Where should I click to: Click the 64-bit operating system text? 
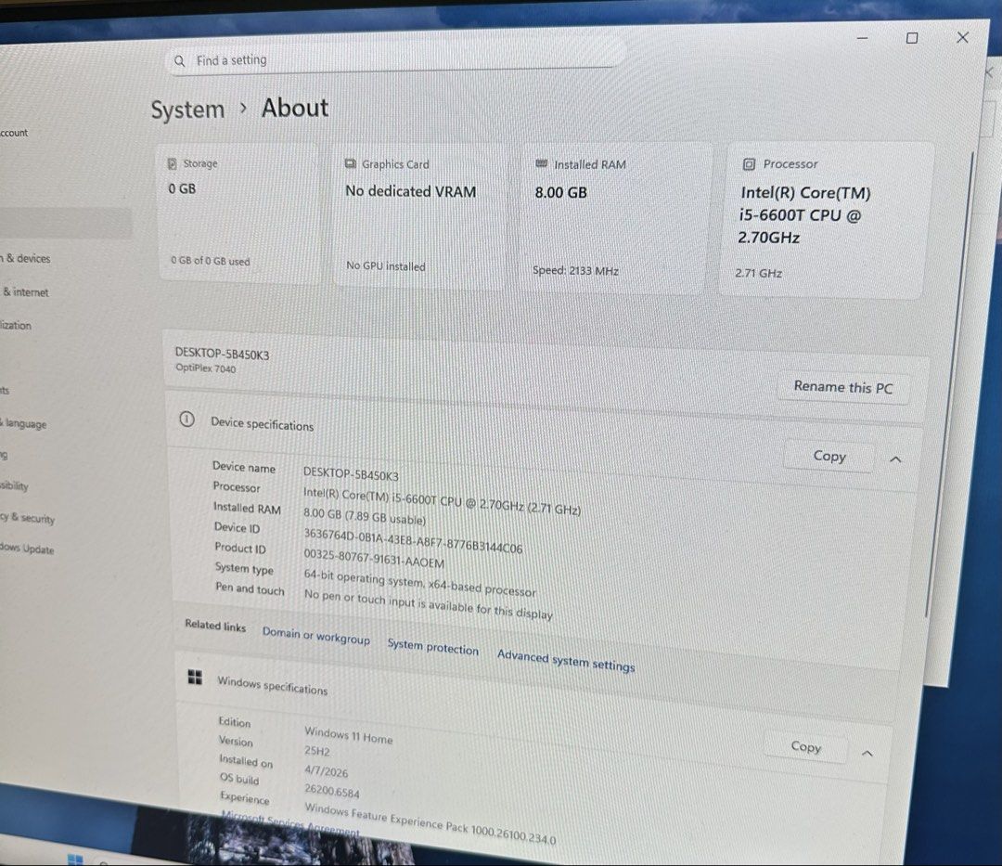(x=419, y=582)
